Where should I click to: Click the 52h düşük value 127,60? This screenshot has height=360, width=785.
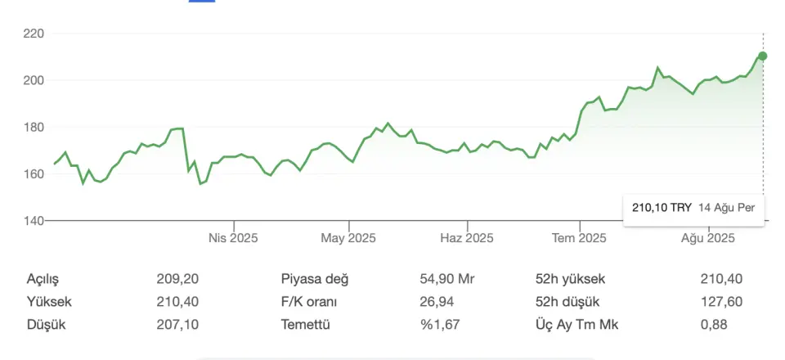pos(721,302)
